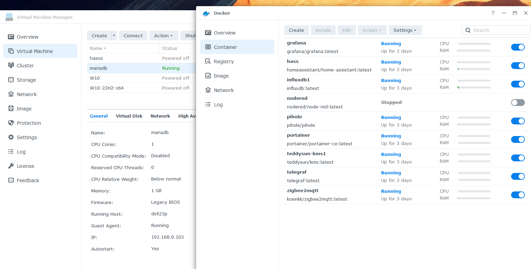Click Registry icon in Docker sidebar
Screen dimensions: 531x269
pyautogui.click(x=208, y=61)
